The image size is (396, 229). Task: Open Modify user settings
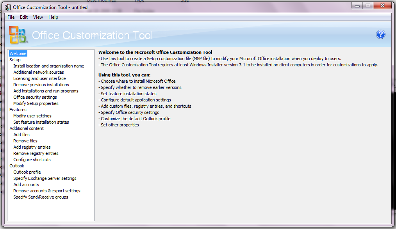[32, 116]
